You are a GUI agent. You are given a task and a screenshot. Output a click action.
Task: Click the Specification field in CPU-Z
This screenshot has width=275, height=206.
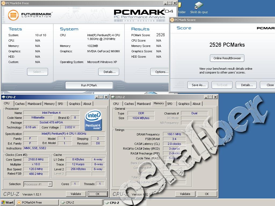point(64,134)
